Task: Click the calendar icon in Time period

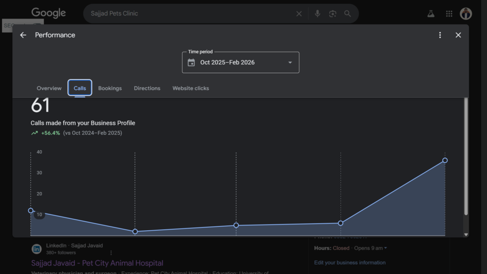Action: point(191,63)
